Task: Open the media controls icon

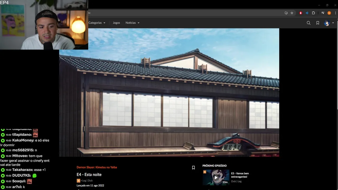Action: coord(323,13)
